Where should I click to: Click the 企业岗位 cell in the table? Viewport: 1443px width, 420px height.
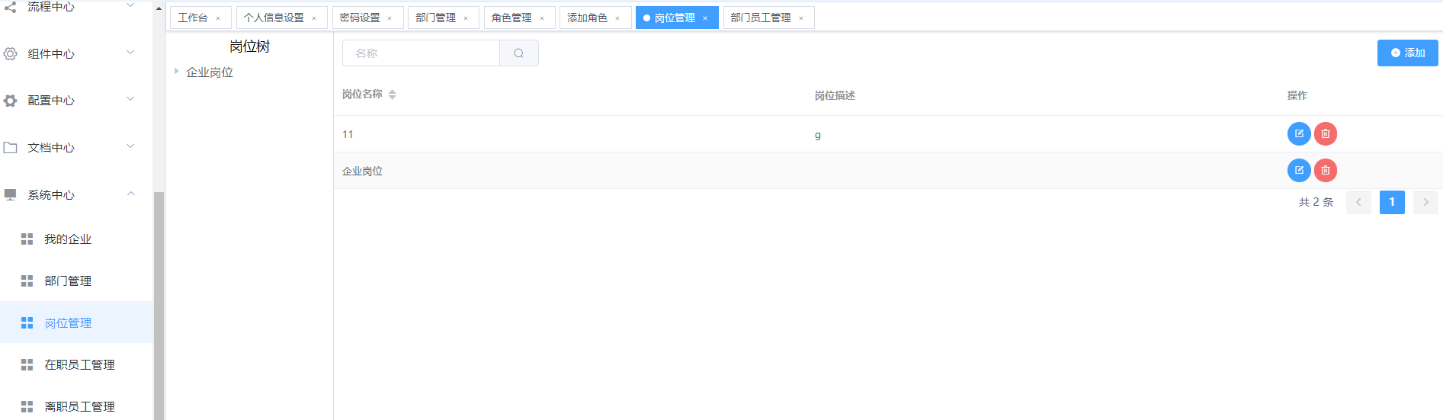(362, 171)
